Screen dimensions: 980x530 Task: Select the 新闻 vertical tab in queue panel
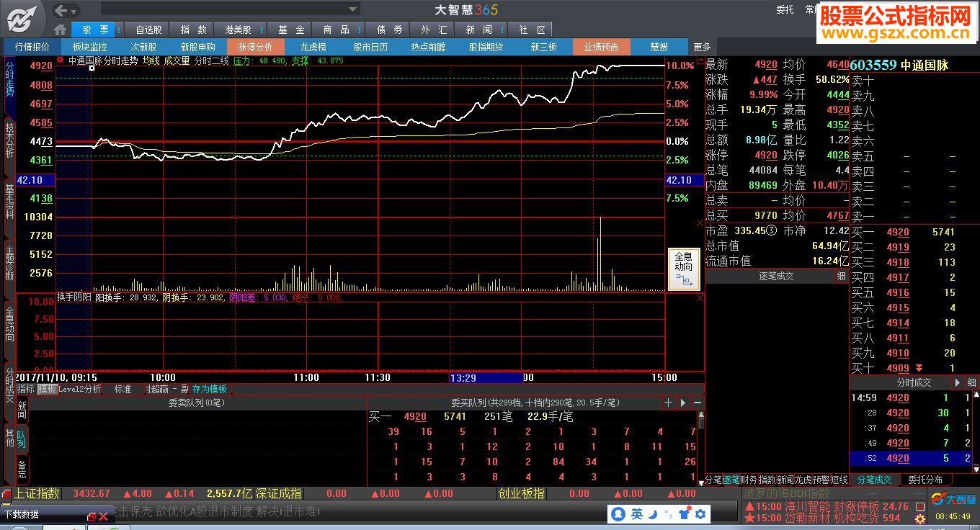pyautogui.click(x=22, y=411)
